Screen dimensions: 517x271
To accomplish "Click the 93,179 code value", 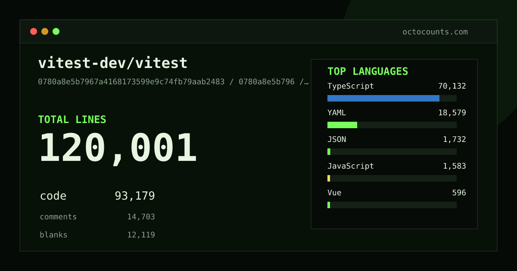I will (135, 196).
